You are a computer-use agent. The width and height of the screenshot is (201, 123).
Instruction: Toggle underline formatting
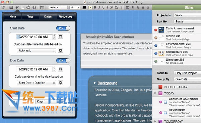(x=103, y=8)
